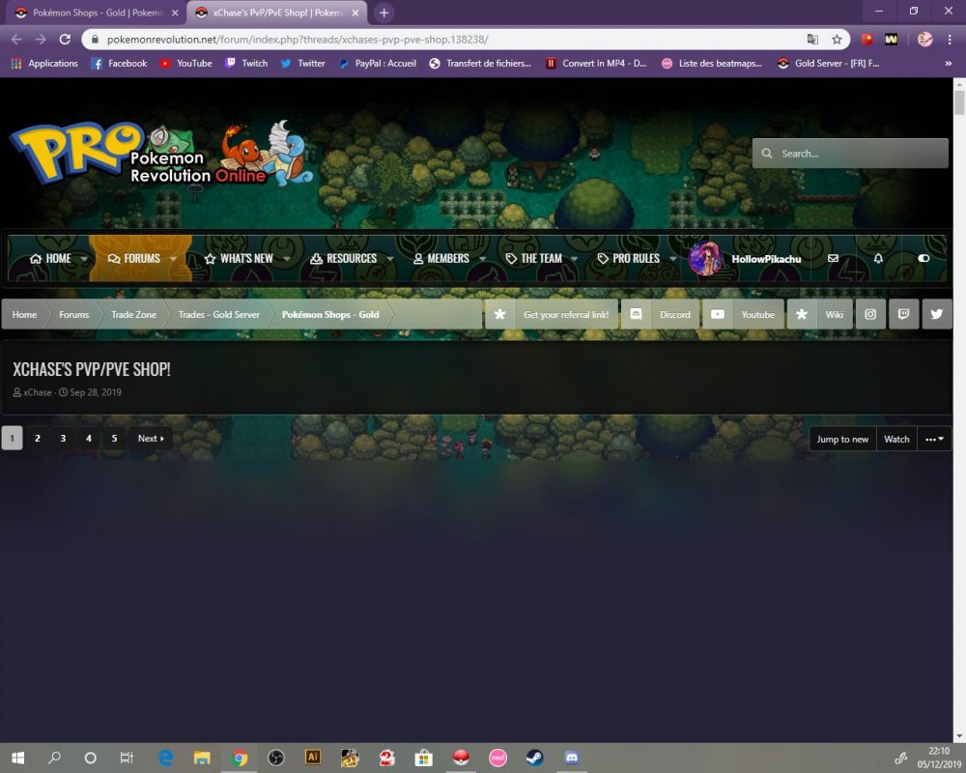Open Windows taskbar search
Image resolution: width=966 pixels, height=773 pixels.
(x=54, y=758)
